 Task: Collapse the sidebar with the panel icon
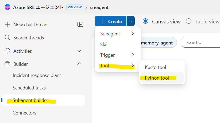point(80,24)
